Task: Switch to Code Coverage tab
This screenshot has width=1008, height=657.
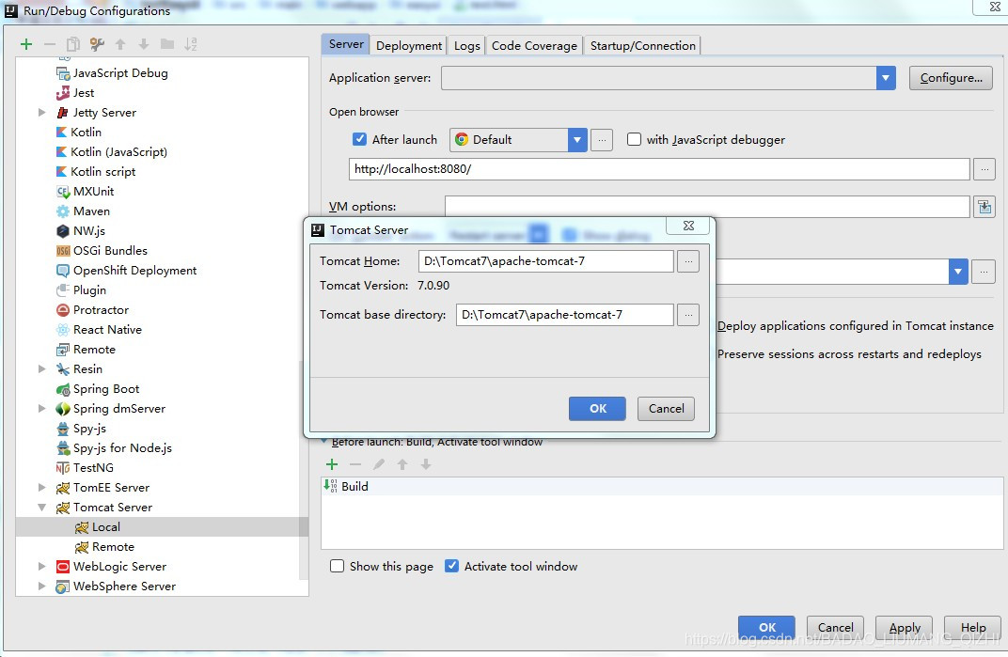Action: click(x=534, y=46)
